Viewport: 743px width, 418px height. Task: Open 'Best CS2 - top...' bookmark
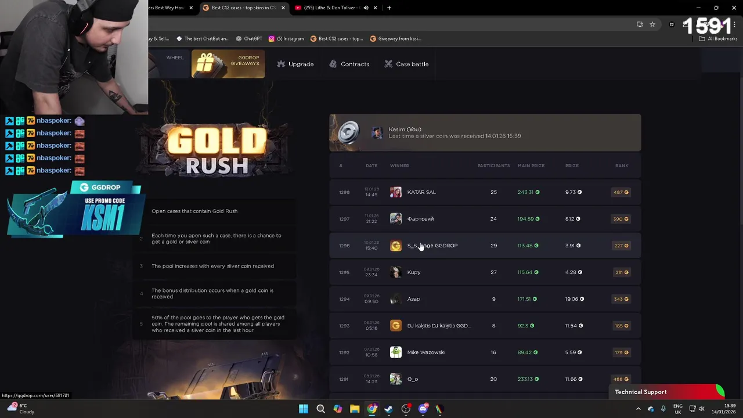pyautogui.click(x=337, y=38)
